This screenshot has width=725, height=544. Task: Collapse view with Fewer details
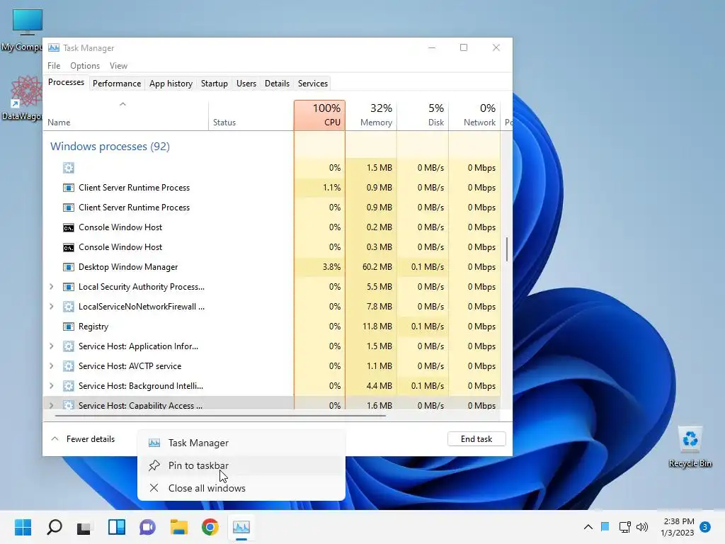coord(83,439)
